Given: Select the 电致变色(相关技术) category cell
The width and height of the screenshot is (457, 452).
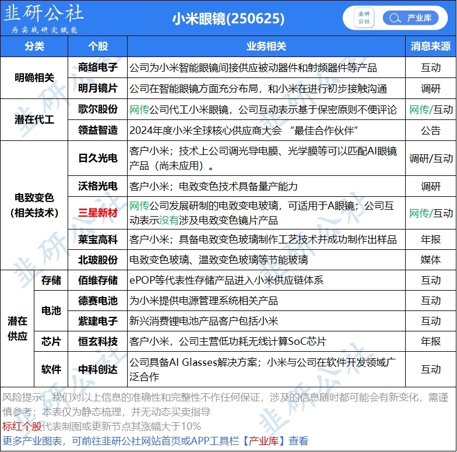Looking at the screenshot, I should click(x=34, y=205).
